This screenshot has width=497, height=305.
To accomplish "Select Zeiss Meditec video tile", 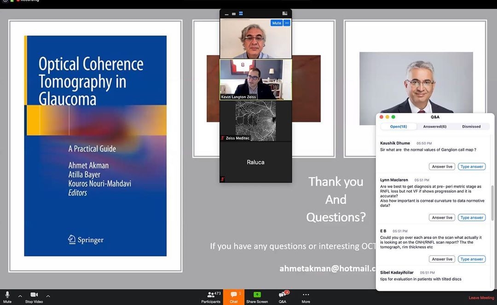I will 256,121.
